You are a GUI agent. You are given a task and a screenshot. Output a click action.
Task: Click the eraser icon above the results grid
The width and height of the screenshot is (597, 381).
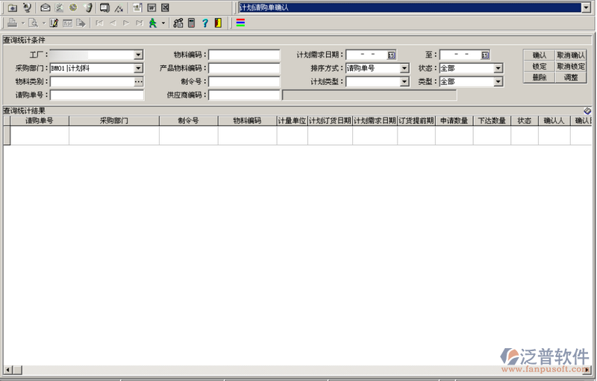588,111
